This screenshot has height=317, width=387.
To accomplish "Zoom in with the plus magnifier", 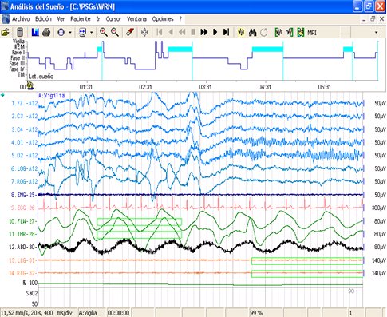I will pyautogui.click(x=104, y=33).
